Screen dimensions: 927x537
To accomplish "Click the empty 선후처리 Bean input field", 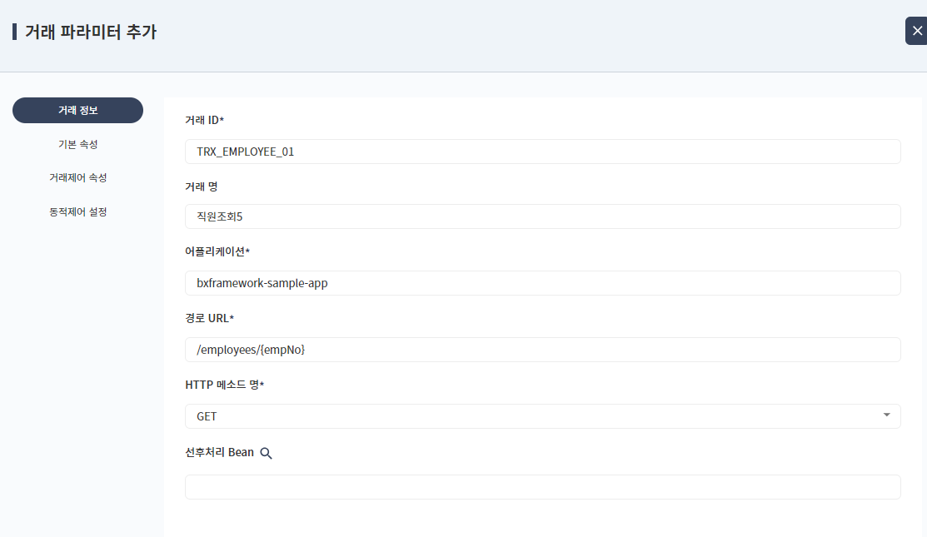I will [x=542, y=487].
